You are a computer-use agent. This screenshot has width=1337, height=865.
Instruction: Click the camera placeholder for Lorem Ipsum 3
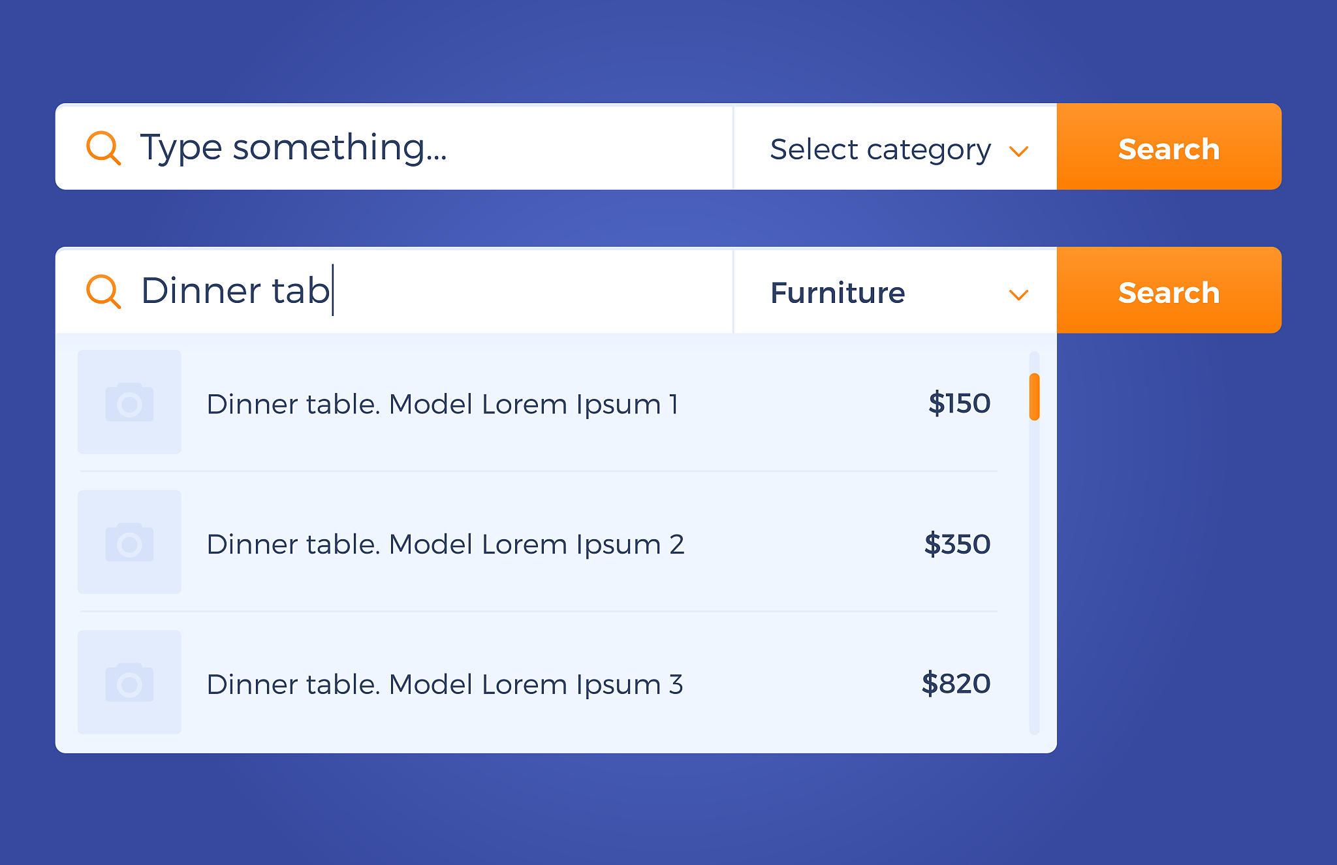(129, 682)
